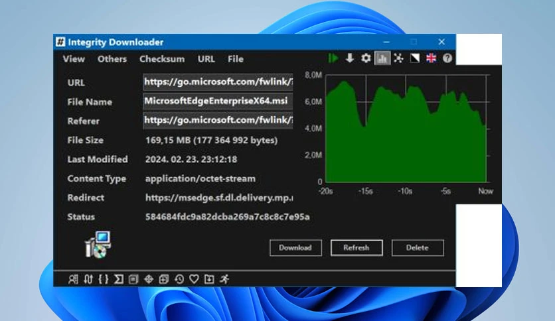The height and width of the screenshot is (321, 555).
Task: Click the Download button
Action: (x=295, y=248)
